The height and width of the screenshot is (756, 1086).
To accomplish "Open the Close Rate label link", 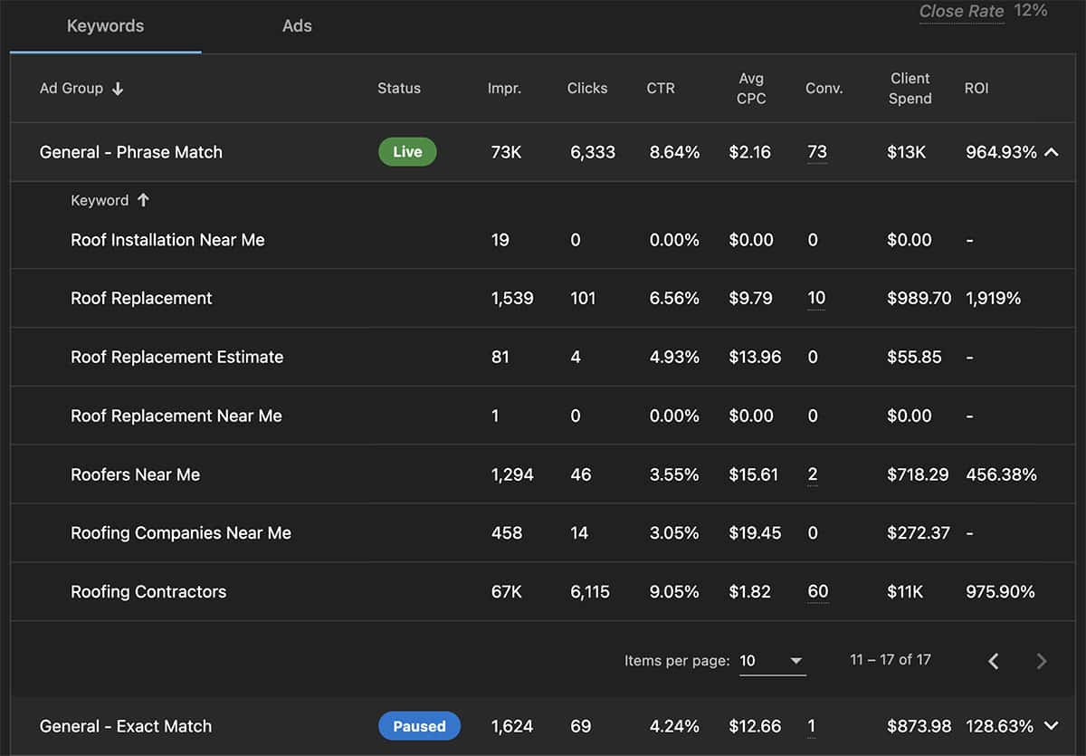I will tap(961, 12).
